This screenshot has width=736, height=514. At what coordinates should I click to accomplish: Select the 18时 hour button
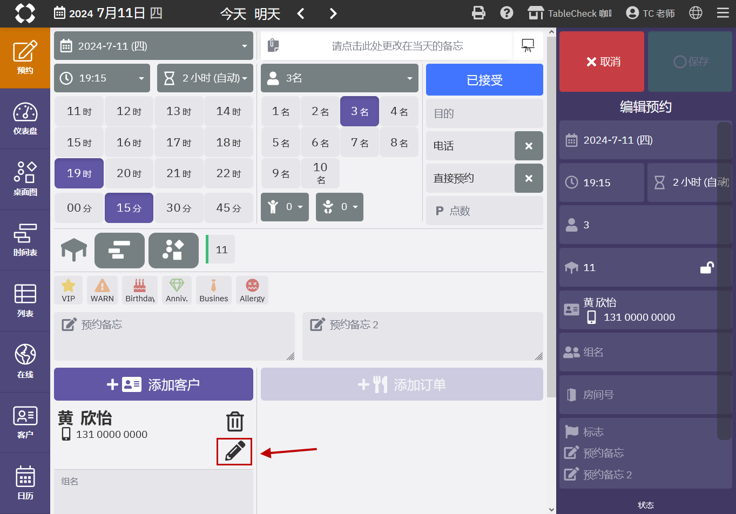pyautogui.click(x=228, y=143)
